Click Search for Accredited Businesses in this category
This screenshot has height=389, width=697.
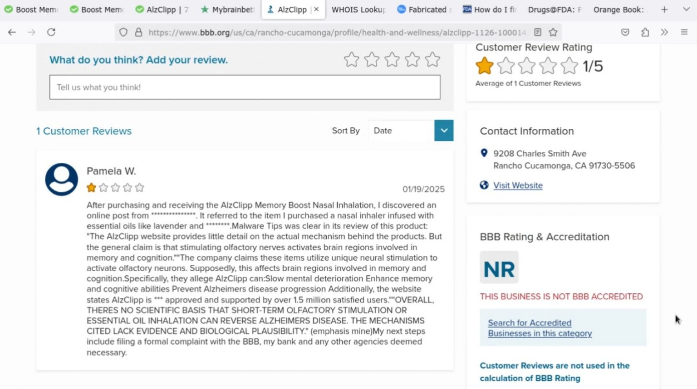pyautogui.click(x=540, y=328)
